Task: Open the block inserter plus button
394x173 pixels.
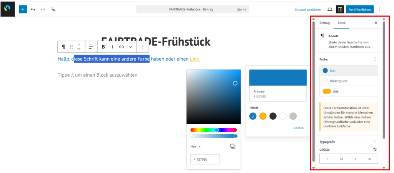Action: tap(23, 9)
